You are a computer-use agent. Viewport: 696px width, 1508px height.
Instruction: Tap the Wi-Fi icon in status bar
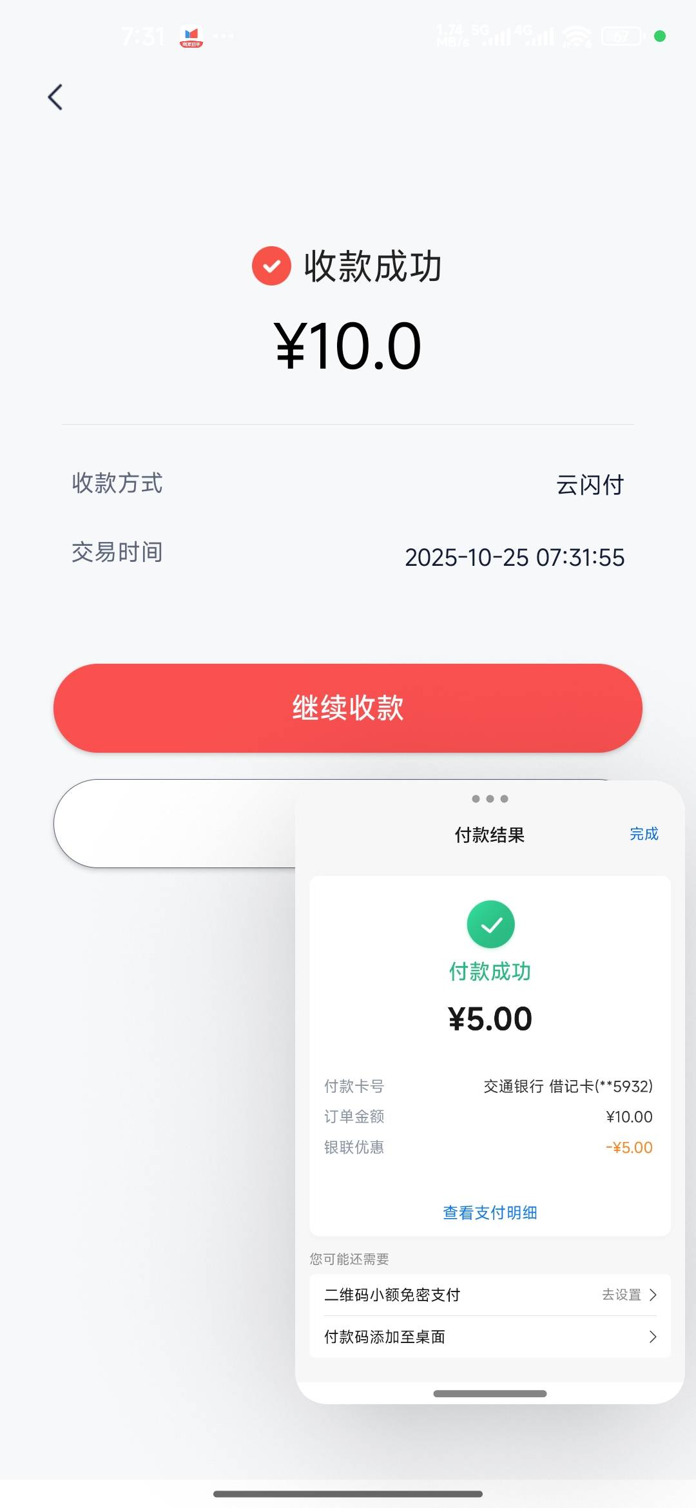point(577,37)
